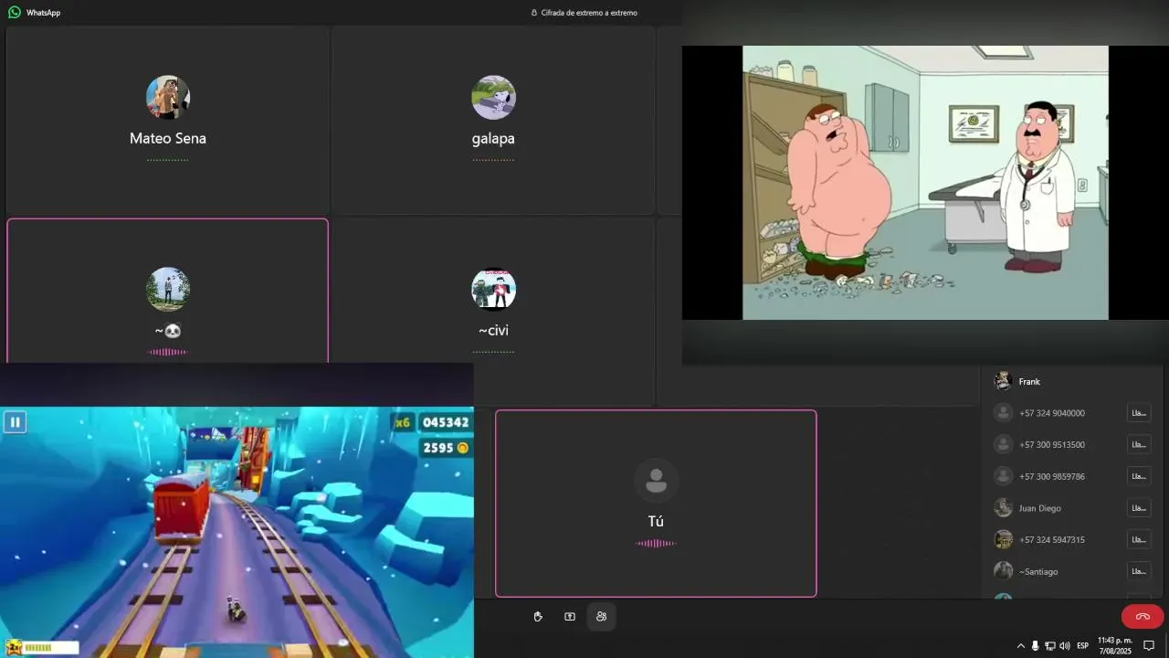
Task: End the call with the red hang-up button
Action: [x=1143, y=616]
